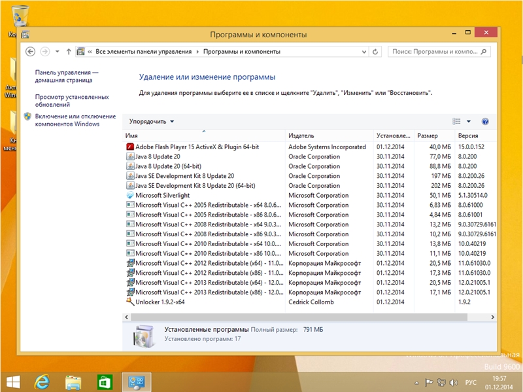The height and width of the screenshot is (392, 523).
Task: Select Java SE Development Kit (64-bit) icon
Action: pyautogui.click(x=130, y=185)
